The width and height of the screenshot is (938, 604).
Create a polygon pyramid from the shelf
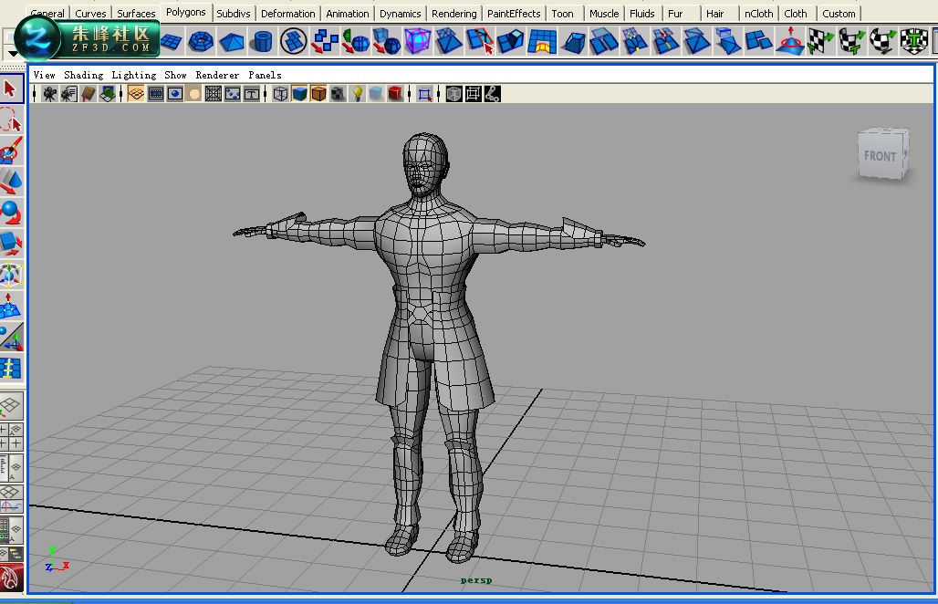click(232, 42)
